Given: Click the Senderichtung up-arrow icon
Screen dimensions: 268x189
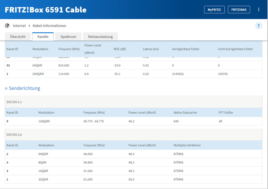Looking at the screenshot, I should coord(6,89).
